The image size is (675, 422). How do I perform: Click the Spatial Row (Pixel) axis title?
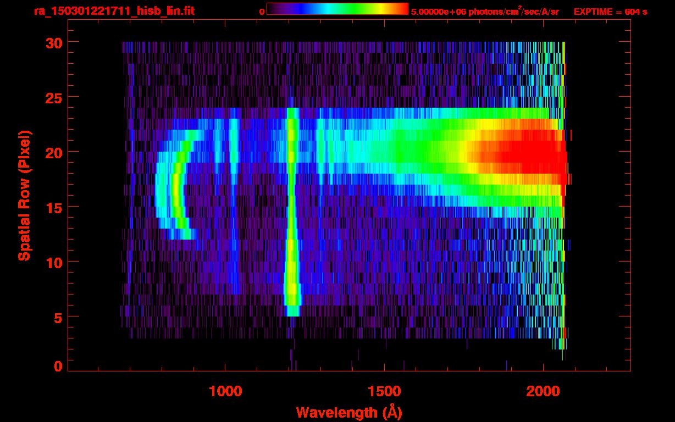(x=24, y=195)
